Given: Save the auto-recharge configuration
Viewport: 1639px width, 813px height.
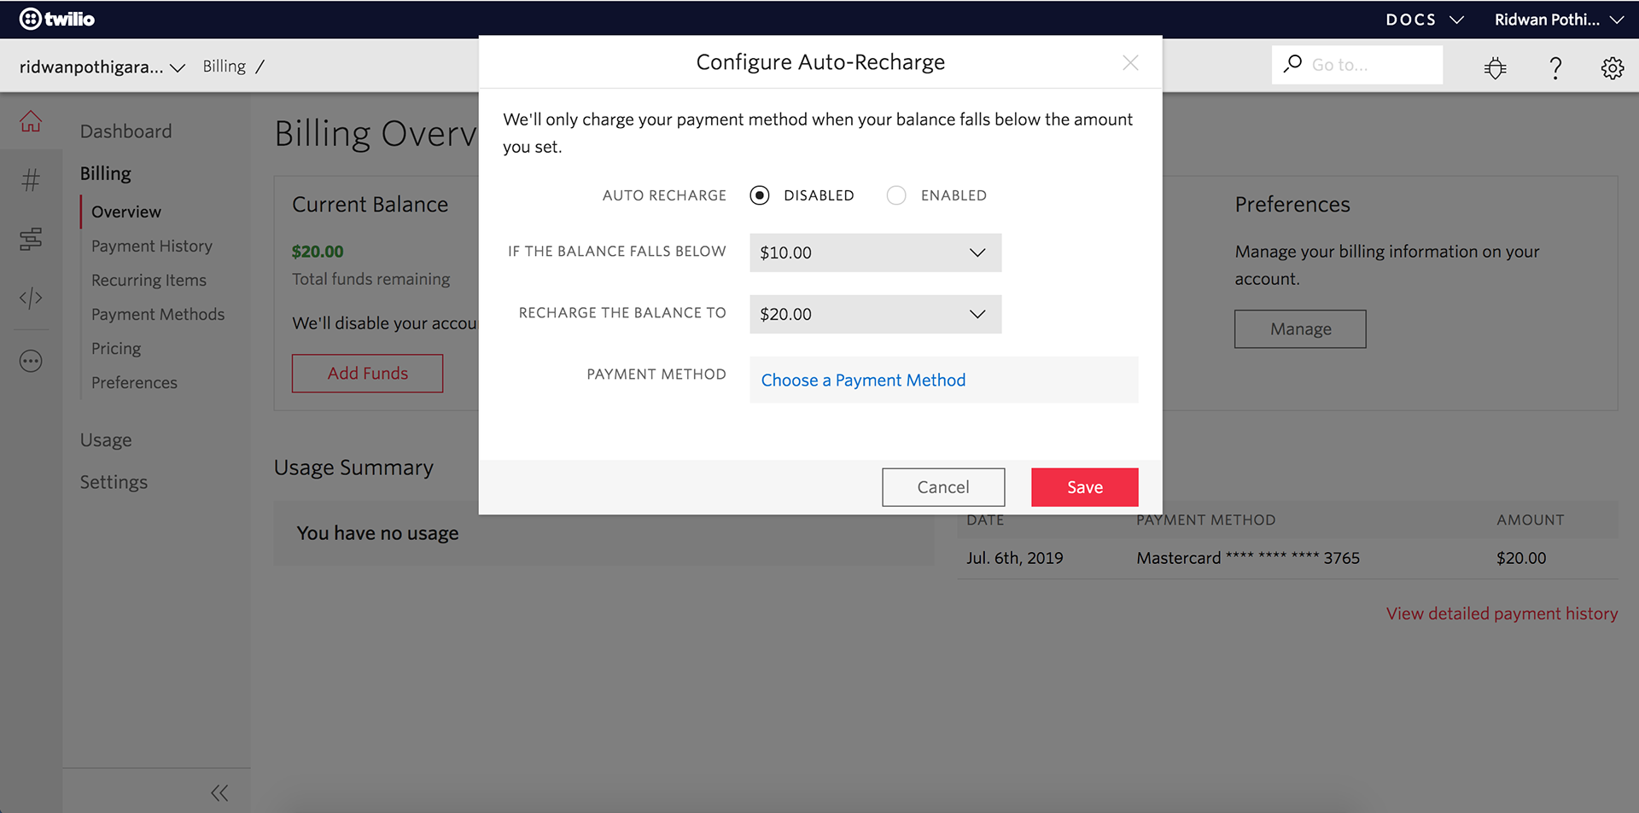Looking at the screenshot, I should 1084,487.
